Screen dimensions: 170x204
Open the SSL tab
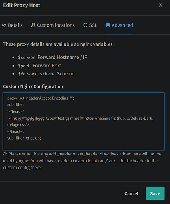point(90,25)
